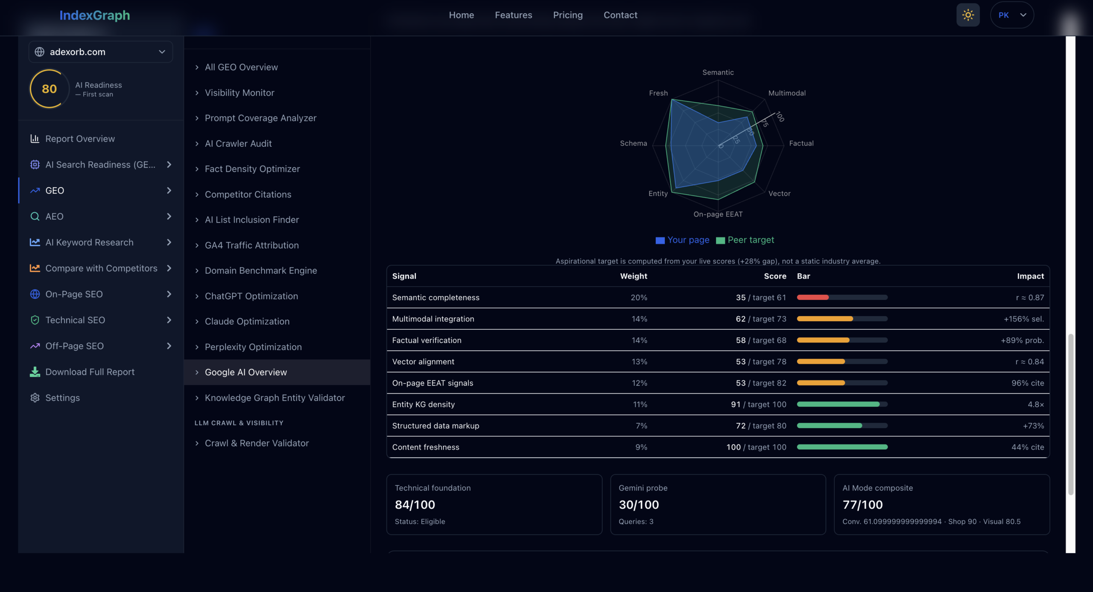Select GA4 Traffic Attribution item
This screenshot has width=1093, height=592.
click(277, 245)
